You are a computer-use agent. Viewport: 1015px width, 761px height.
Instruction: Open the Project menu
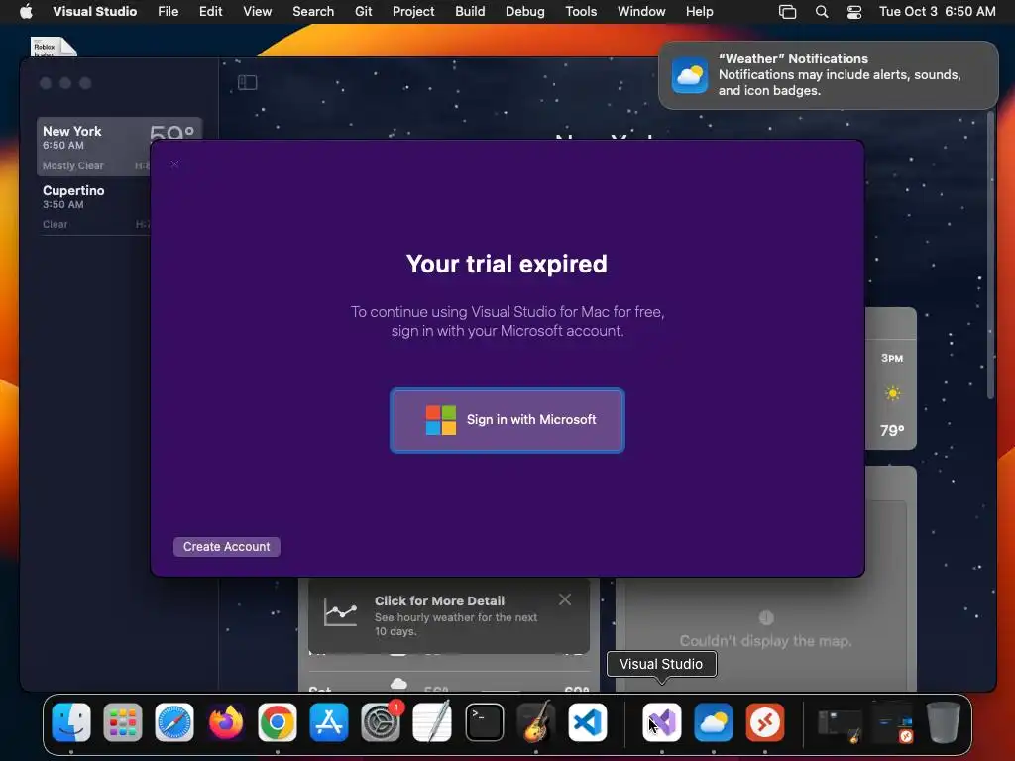(413, 11)
